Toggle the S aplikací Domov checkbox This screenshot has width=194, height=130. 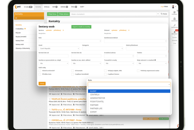pyautogui.click(x=105, y=74)
